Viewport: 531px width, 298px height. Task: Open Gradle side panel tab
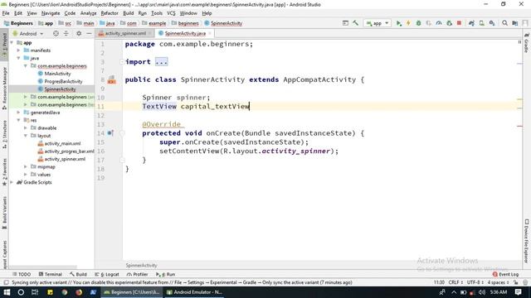tap(527, 42)
